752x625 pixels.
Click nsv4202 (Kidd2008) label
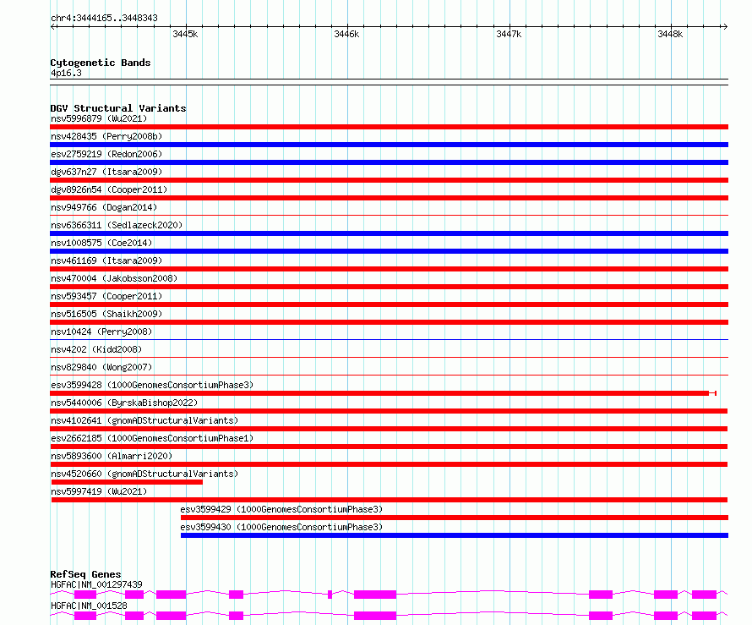(96, 349)
